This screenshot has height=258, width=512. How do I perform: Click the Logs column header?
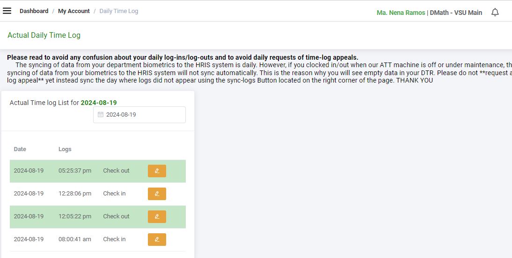[65, 149]
